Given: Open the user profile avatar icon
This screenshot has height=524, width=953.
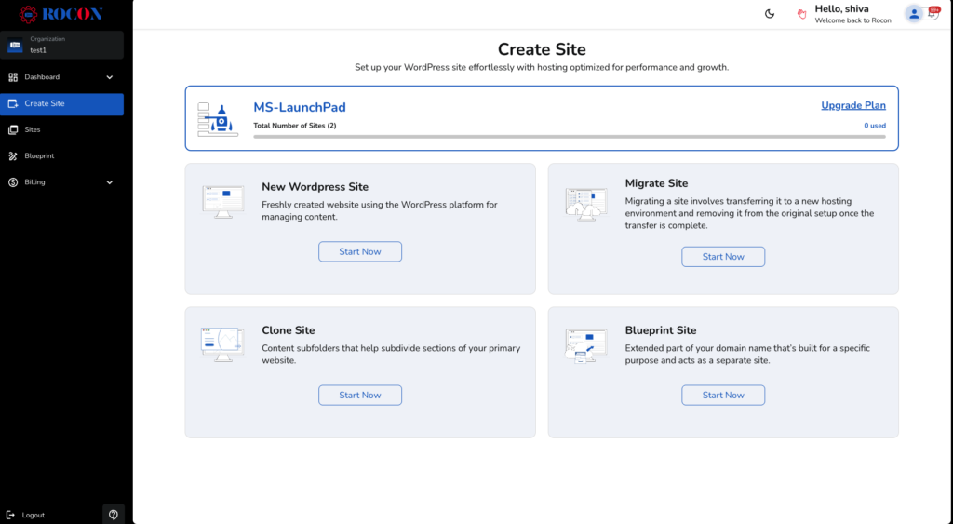Looking at the screenshot, I should coord(913,14).
